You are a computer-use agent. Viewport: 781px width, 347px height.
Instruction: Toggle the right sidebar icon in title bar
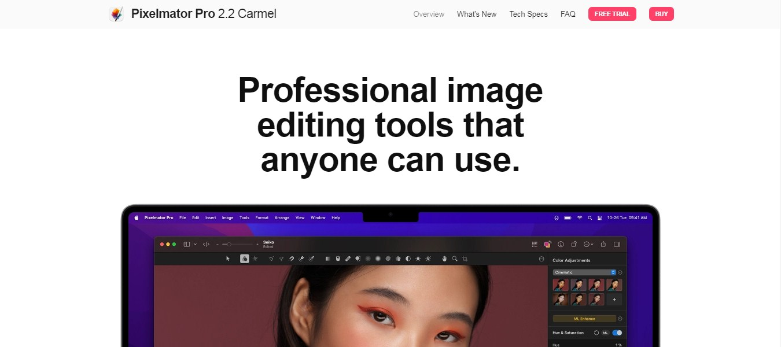617,244
